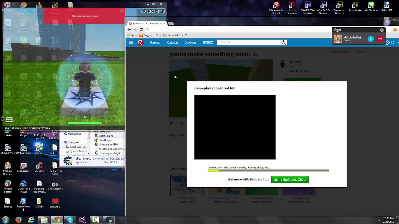Open Macromedia Flash 8 desktop shortcut
The width and height of the screenshot is (399, 224).
(276, 8)
